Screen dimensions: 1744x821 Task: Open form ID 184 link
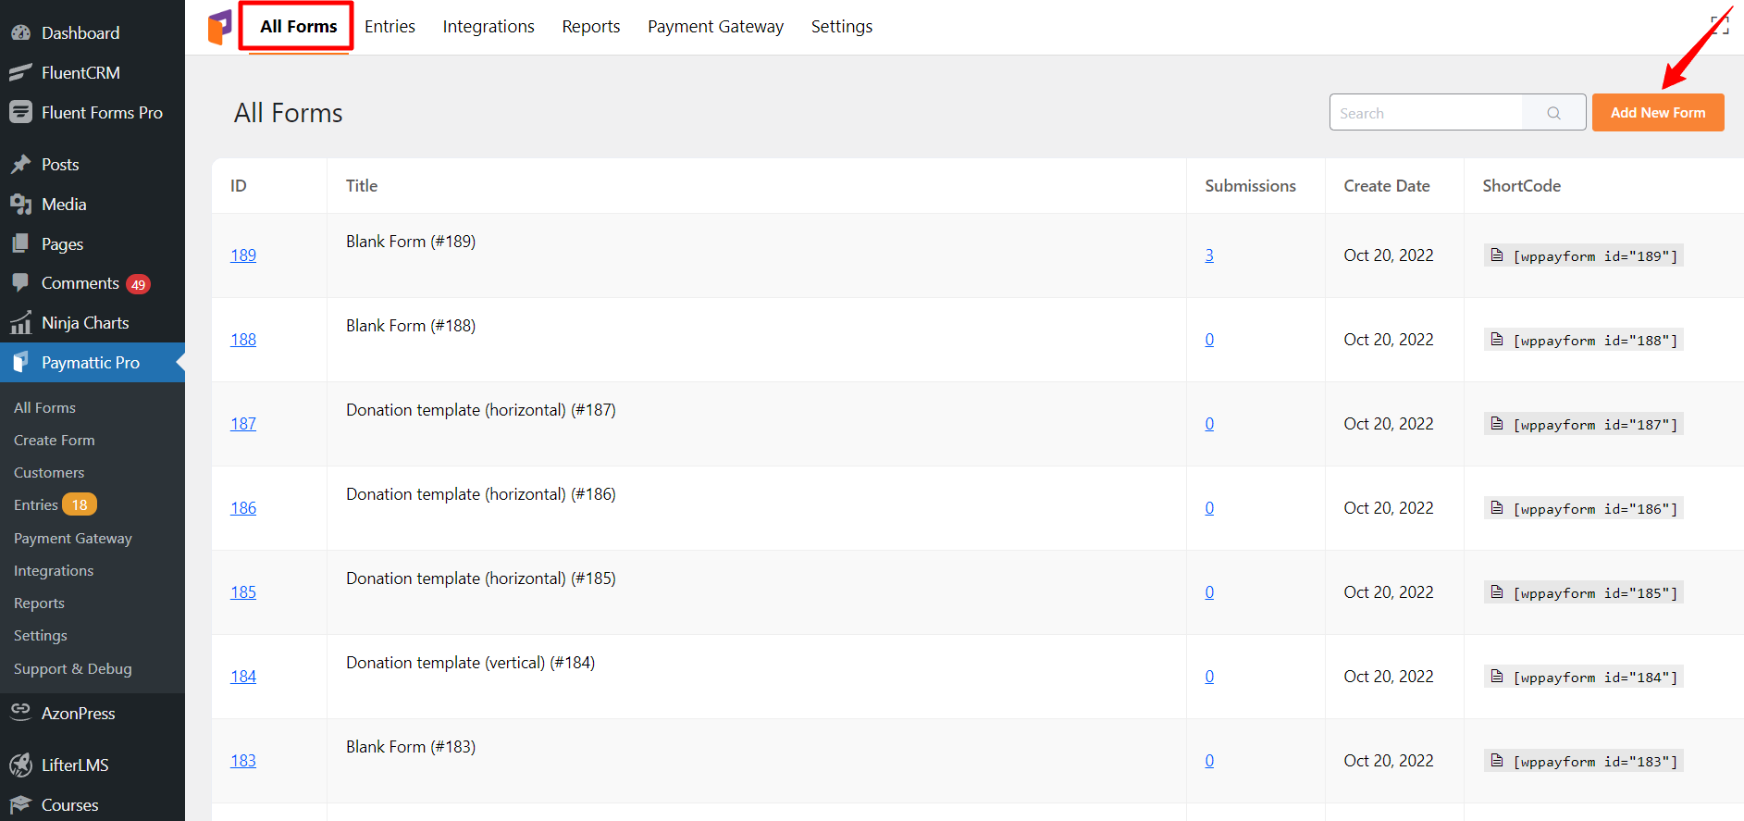(243, 677)
